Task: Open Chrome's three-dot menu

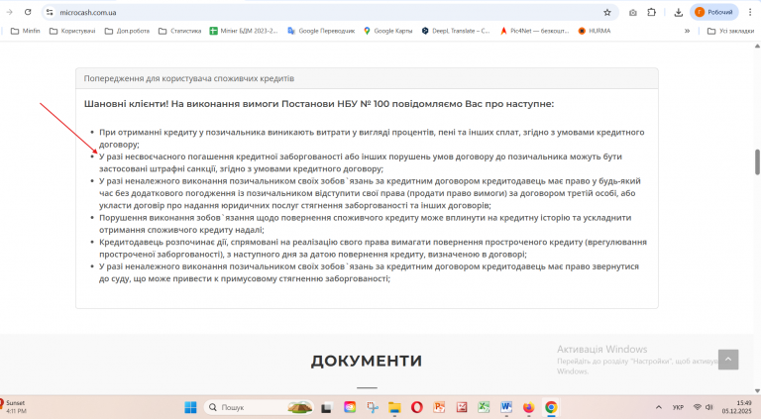Action: point(750,13)
